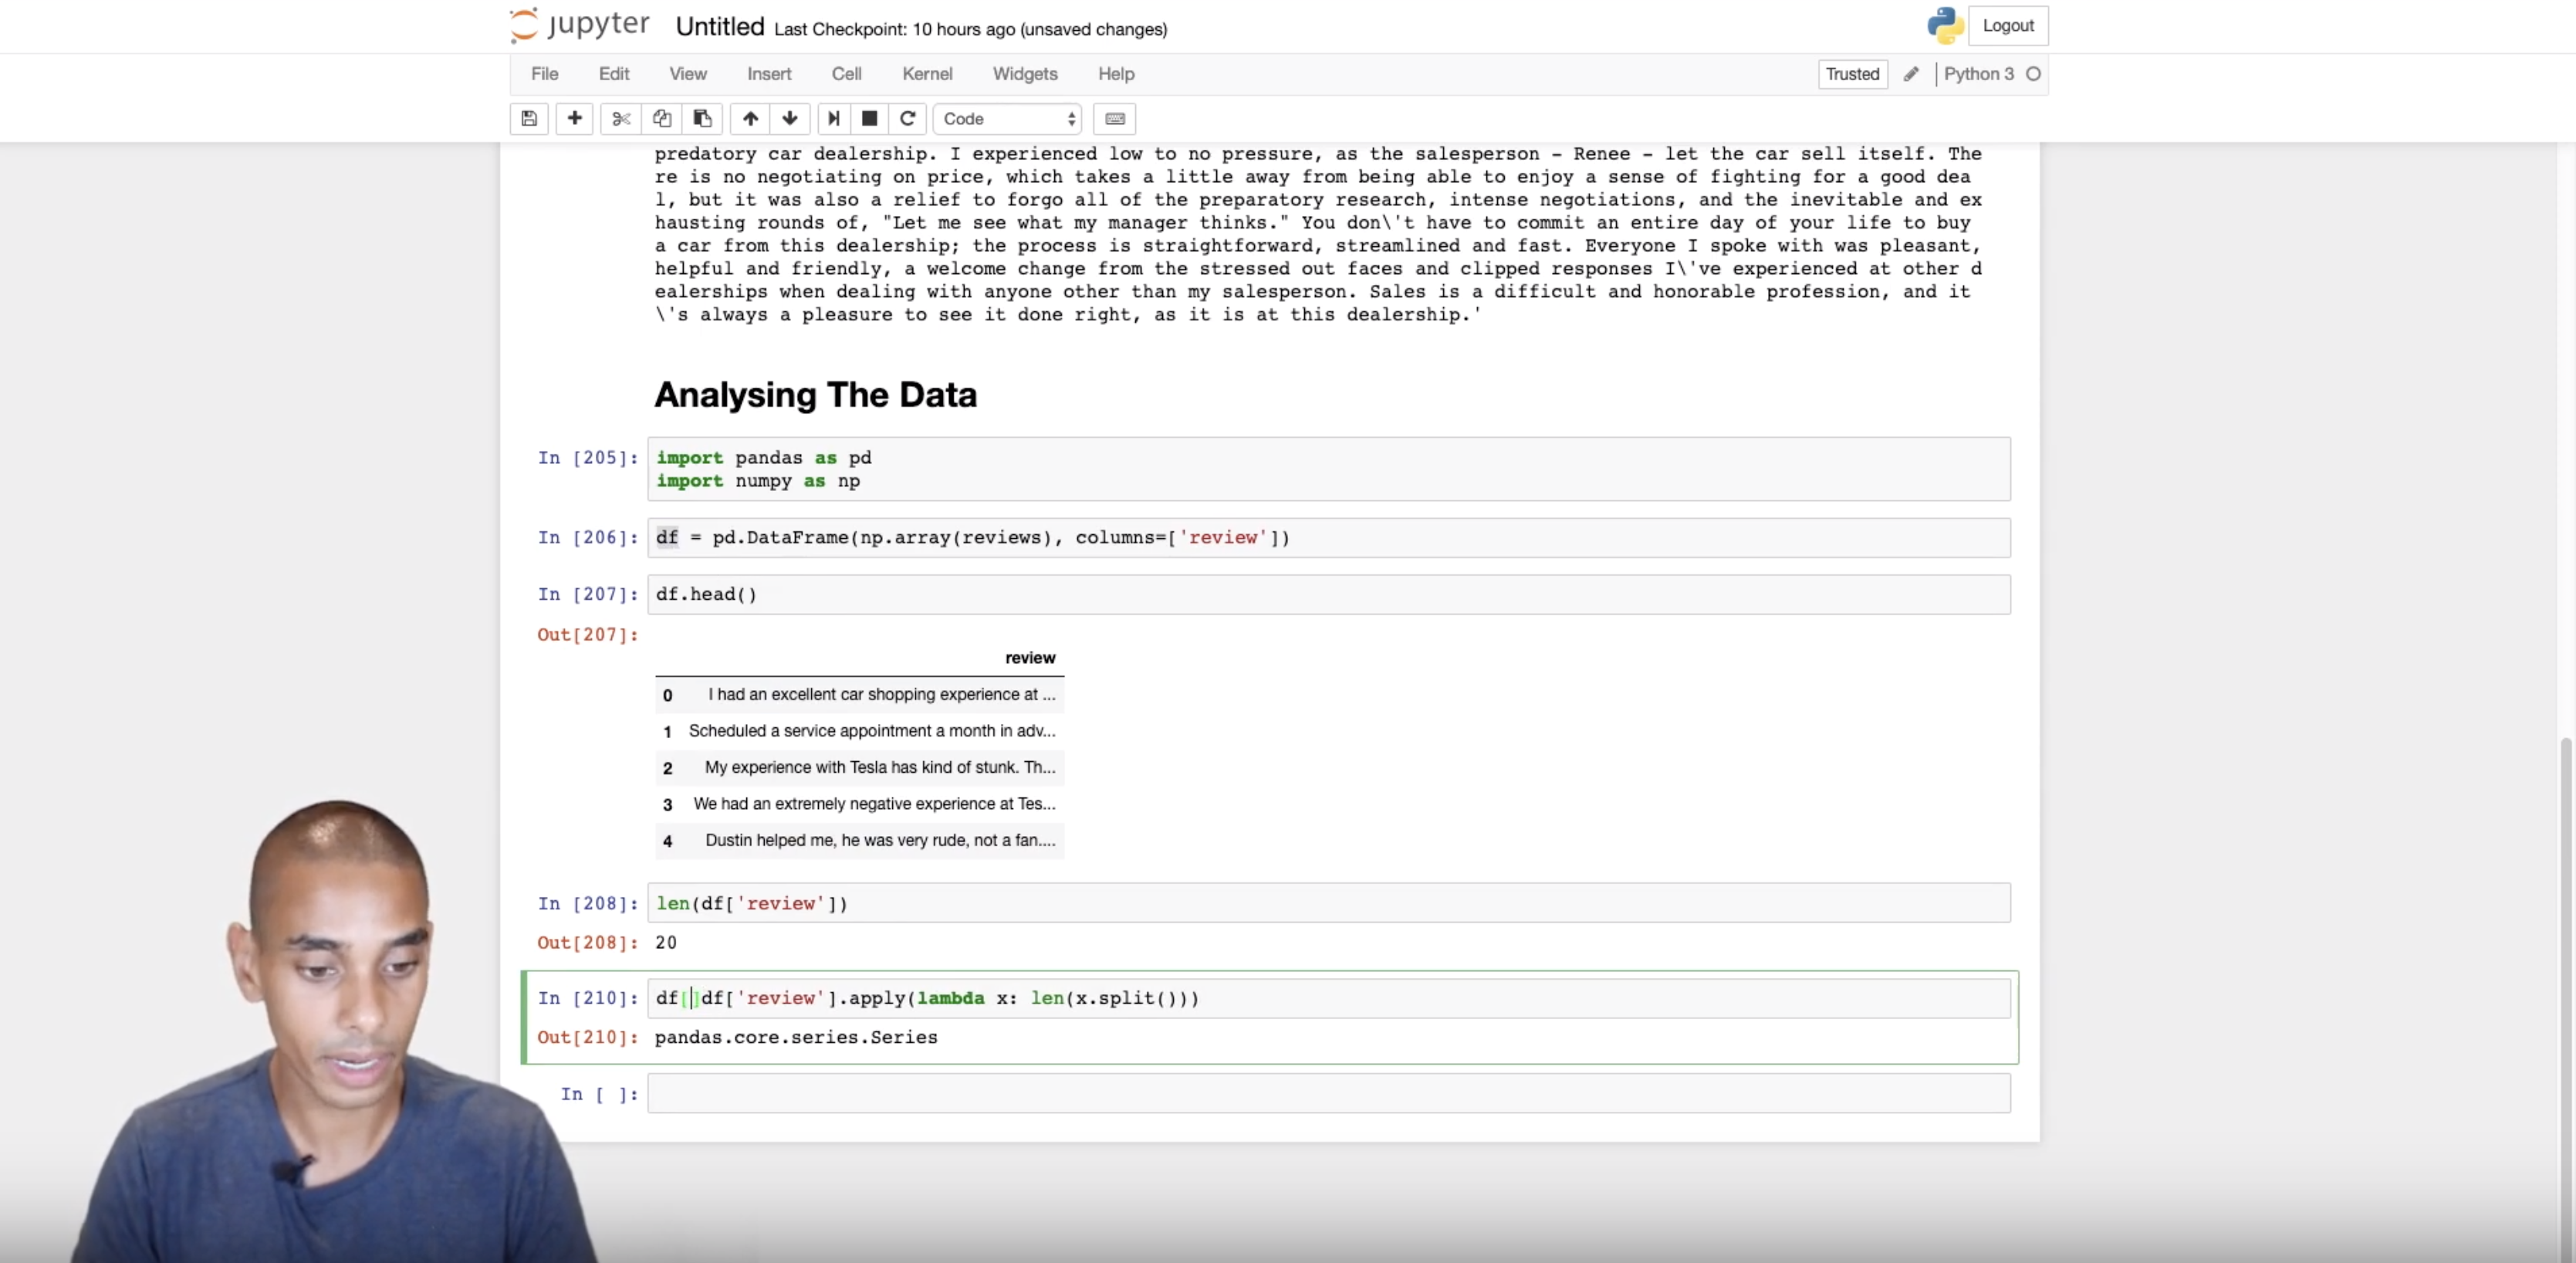Click the df.head() code cell
The image size is (2576, 1263).
pyautogui.click(x=1329, y=595)
